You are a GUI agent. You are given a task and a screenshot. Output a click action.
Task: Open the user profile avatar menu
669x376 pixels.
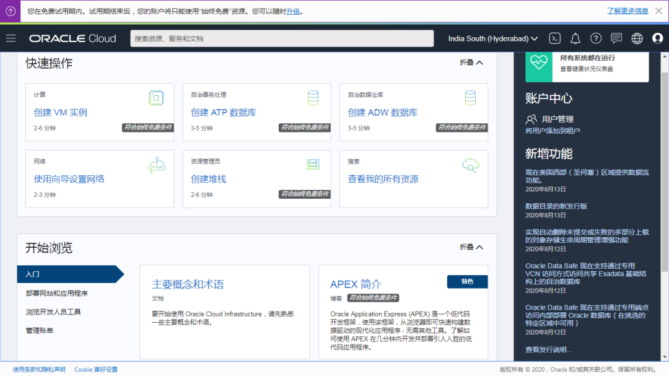[x=657, y=38]
